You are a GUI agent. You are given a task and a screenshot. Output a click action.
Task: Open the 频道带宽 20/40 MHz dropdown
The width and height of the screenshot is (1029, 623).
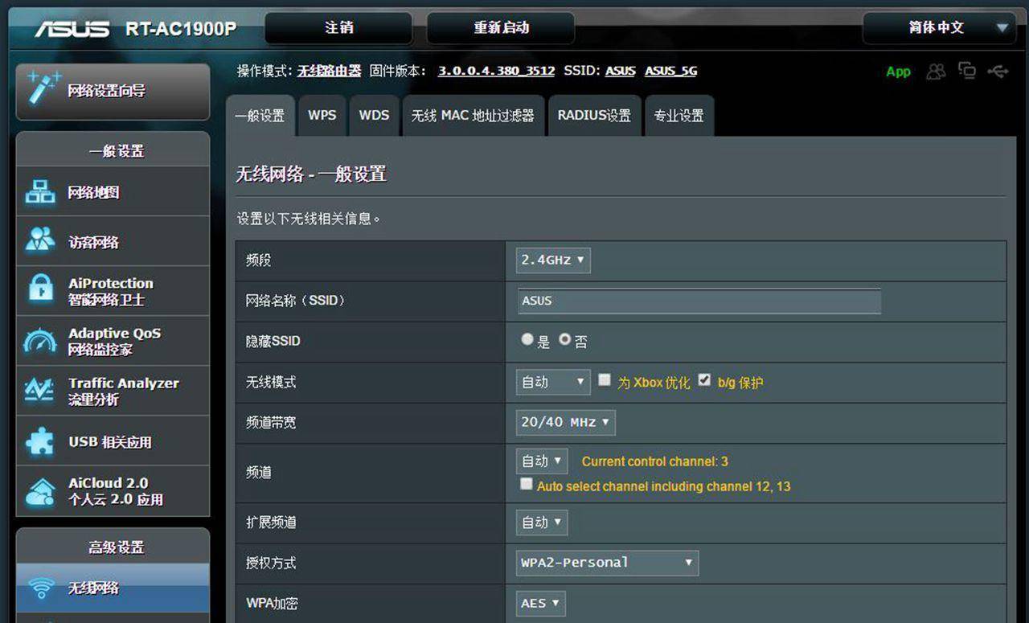click(564, 422)
